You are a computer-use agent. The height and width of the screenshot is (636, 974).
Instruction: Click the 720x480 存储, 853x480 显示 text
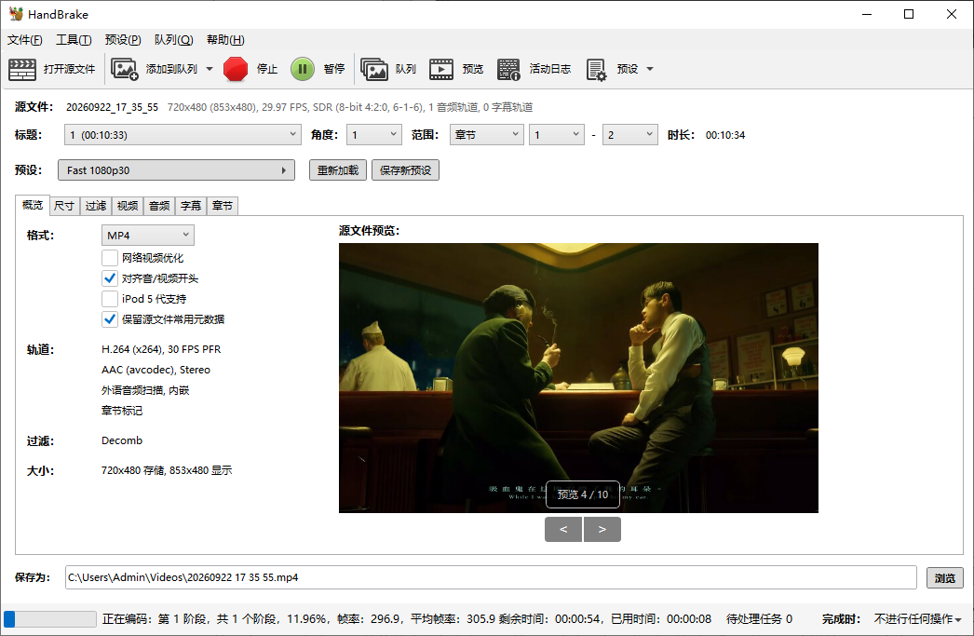167,470
